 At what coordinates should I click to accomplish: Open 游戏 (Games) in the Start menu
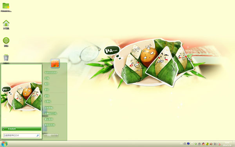pyautogui.click(x=47, y=96)
